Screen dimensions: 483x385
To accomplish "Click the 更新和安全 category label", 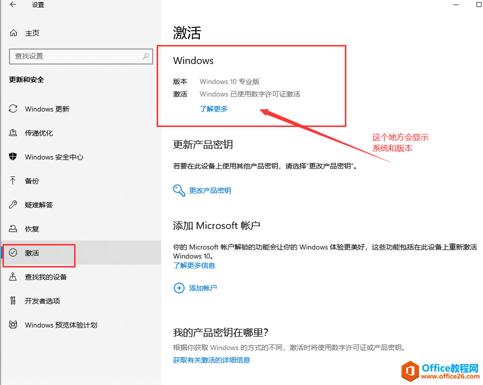I will click(26, 79).
